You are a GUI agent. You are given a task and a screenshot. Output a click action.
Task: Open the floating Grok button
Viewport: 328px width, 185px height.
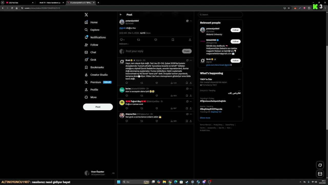click(320, 165)
